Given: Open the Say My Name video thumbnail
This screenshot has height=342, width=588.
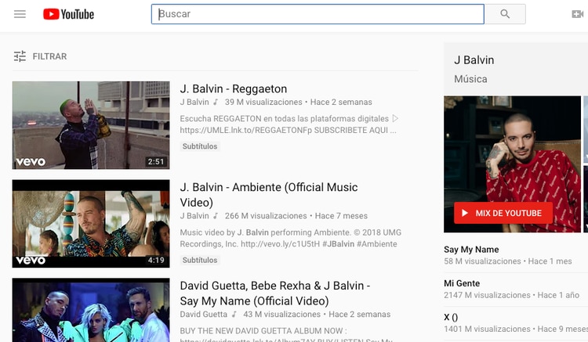Looking at the screenshot, I should (x=91, y=310).
